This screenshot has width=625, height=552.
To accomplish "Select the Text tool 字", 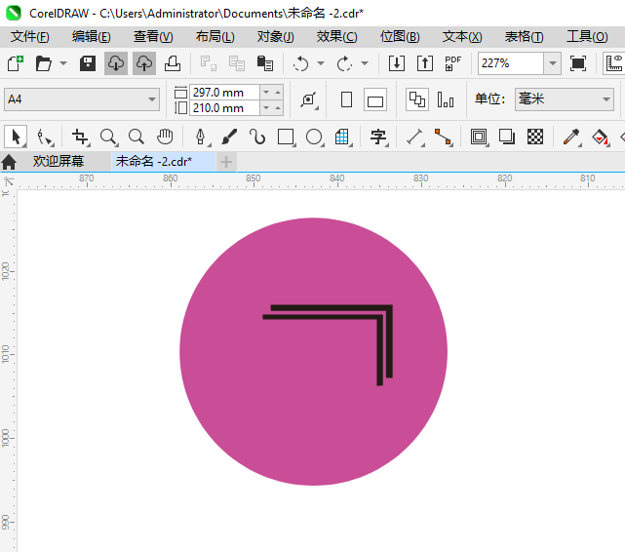I will pos(378,138).
